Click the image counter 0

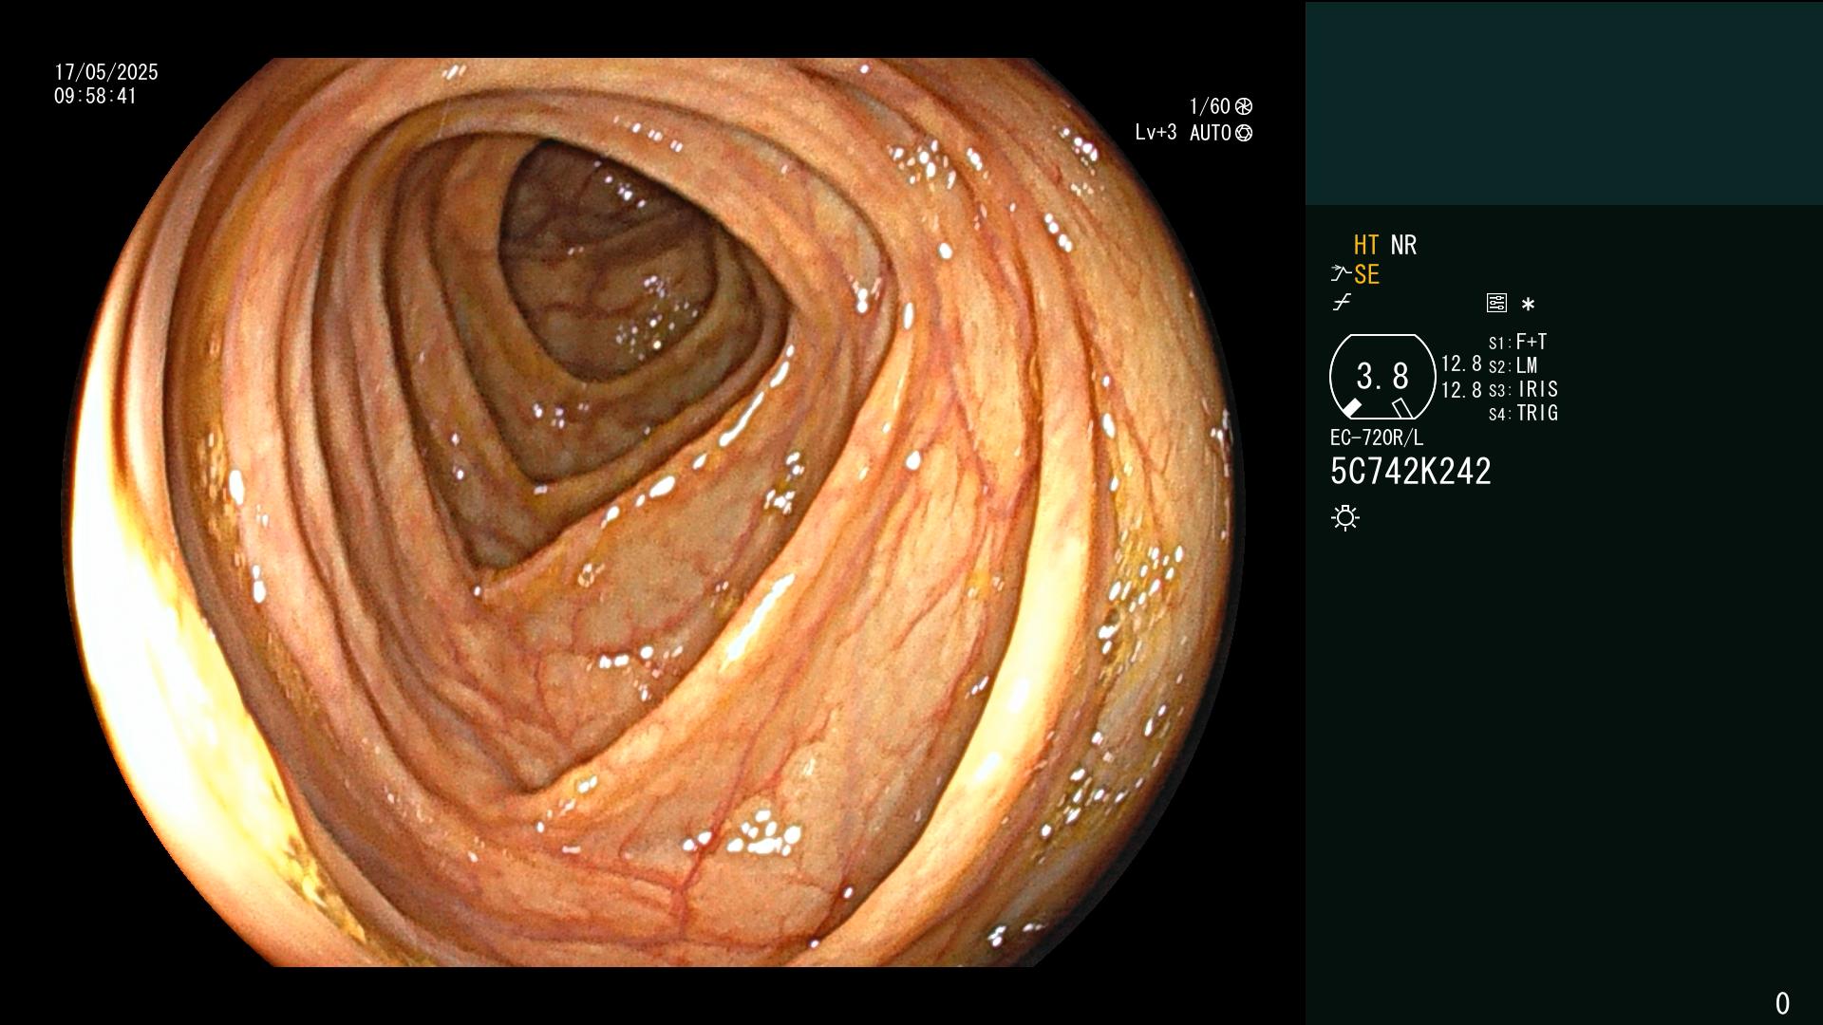[x=1782, y=1003]
